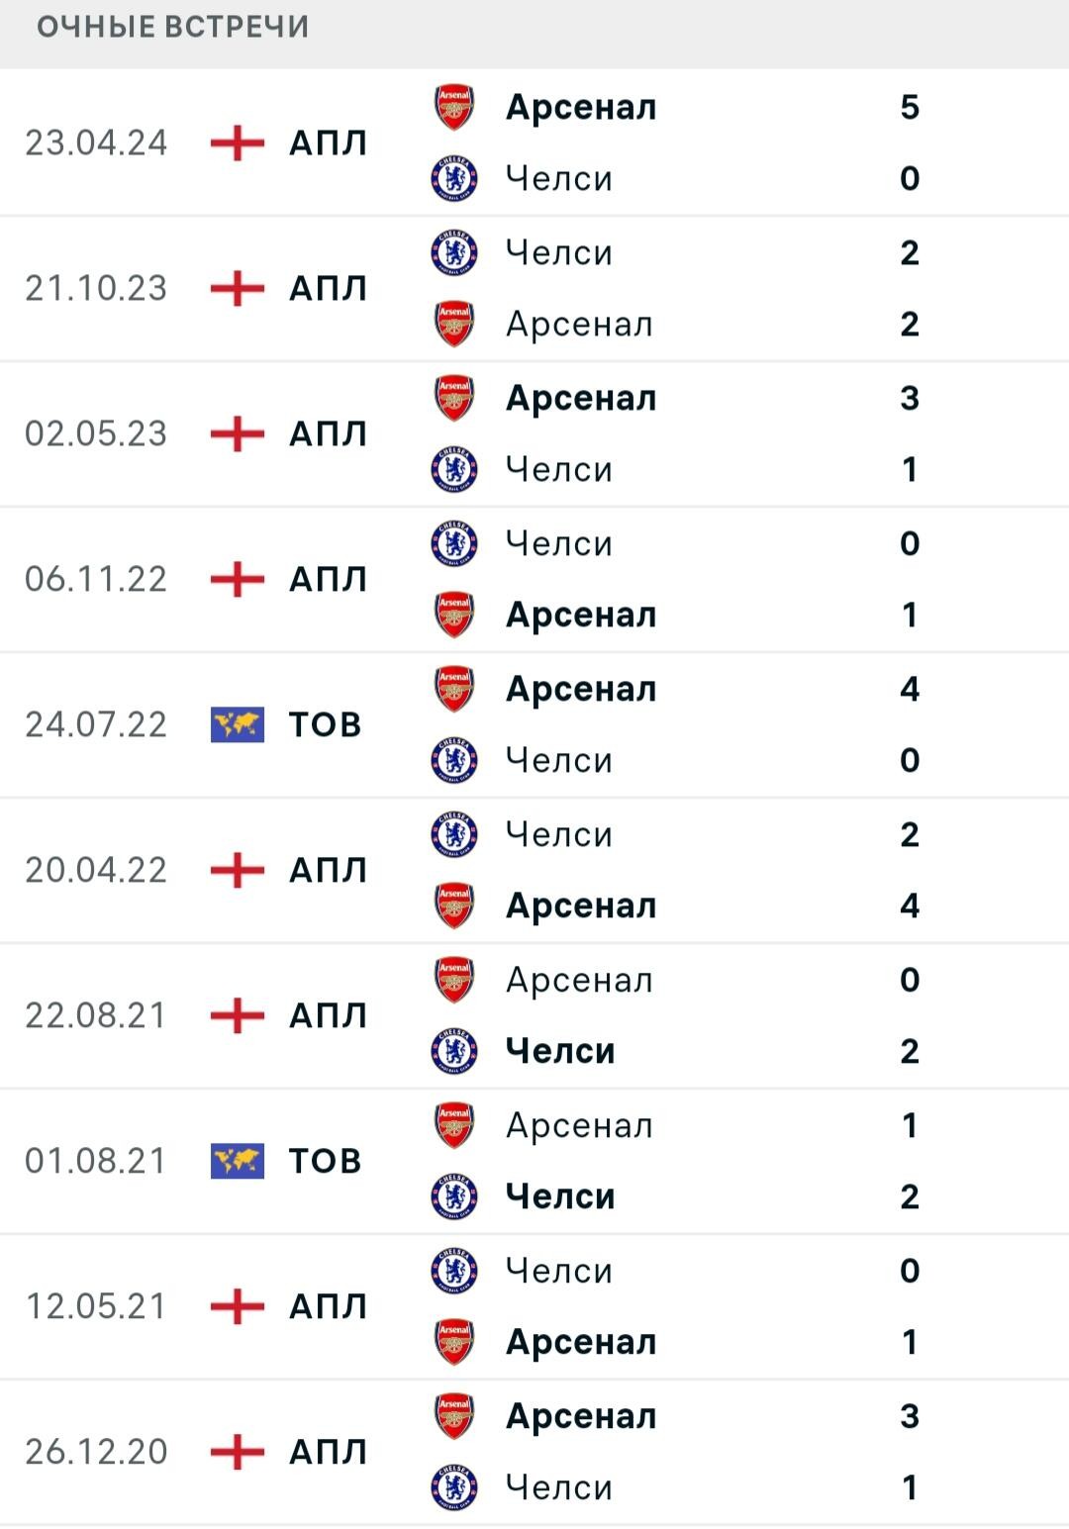Select ТОВ label for 24.07.22 match

325,724
